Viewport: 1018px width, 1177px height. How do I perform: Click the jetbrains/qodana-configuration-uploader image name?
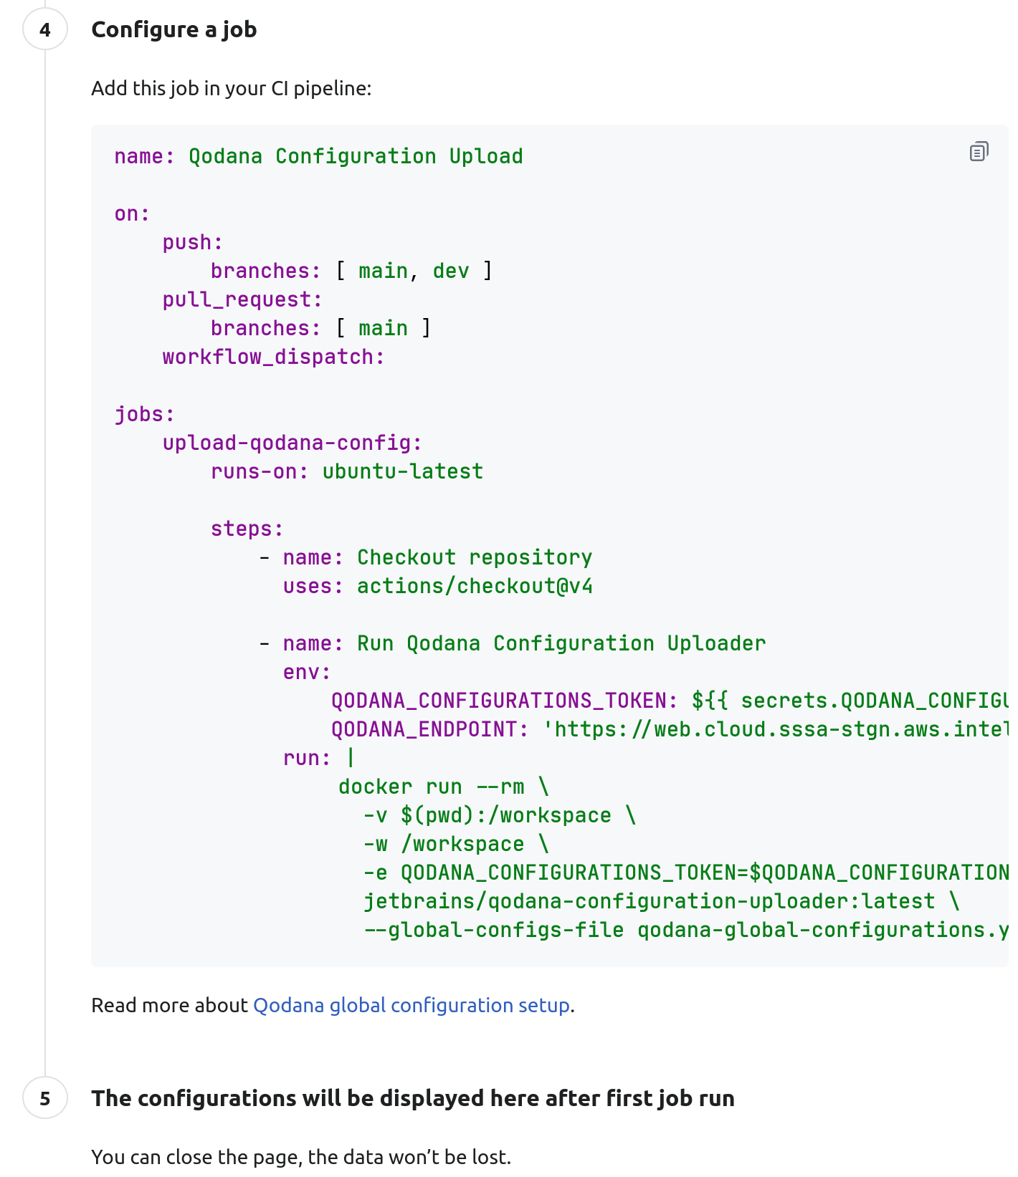click(647, 901)
